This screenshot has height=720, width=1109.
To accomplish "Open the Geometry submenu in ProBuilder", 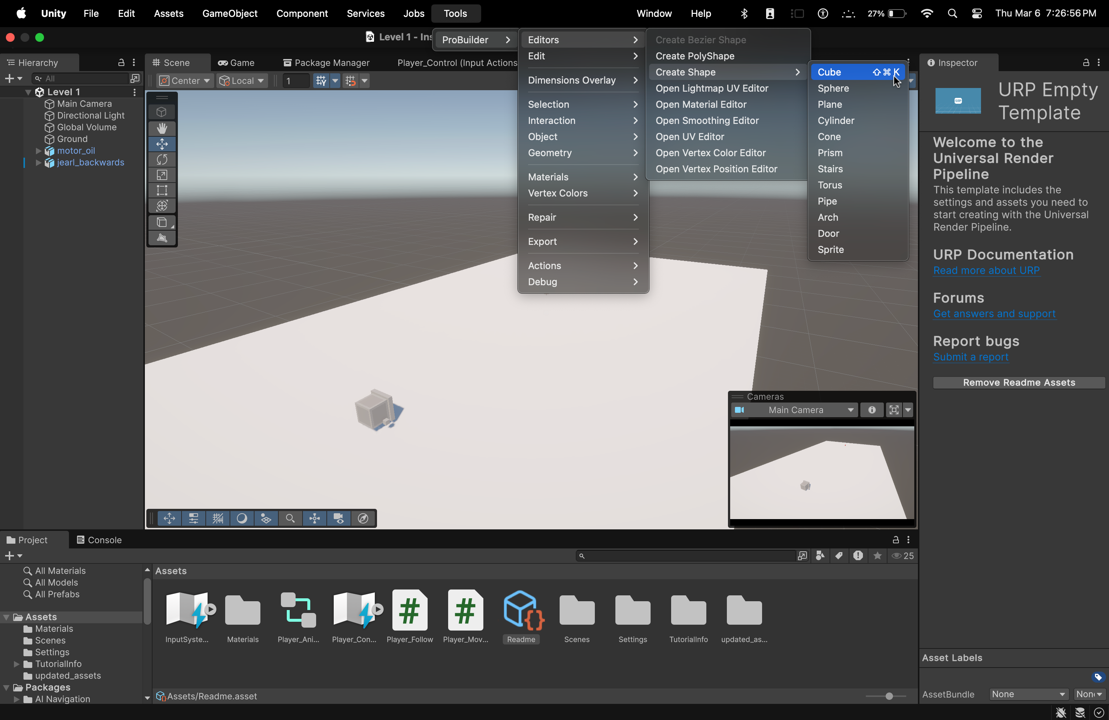I will point(582,153).
